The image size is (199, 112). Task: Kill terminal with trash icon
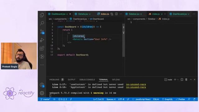click(186, 80)
